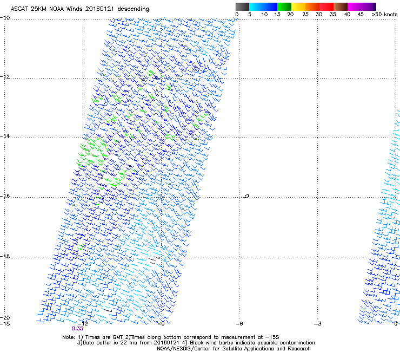This screenshot has height=352, width=400.
Task: Click the latitude label '-14'
Action: [5, 136]
